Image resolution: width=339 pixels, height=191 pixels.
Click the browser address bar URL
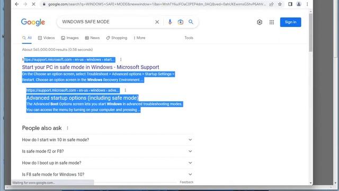157,4
